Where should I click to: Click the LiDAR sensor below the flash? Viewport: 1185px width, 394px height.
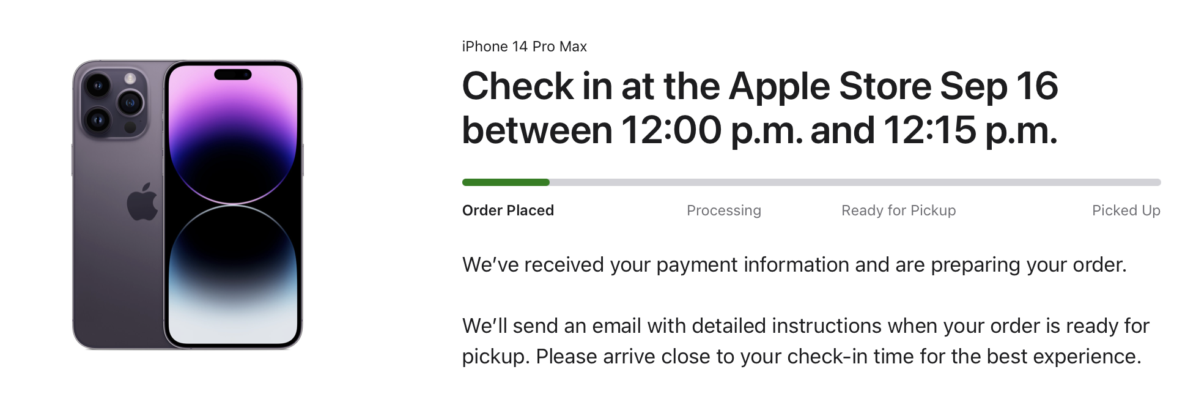click(130, 127)
